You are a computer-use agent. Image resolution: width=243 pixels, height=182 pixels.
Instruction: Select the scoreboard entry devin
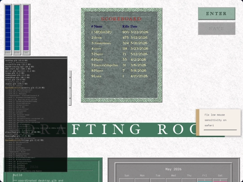(x=98, y=38)
